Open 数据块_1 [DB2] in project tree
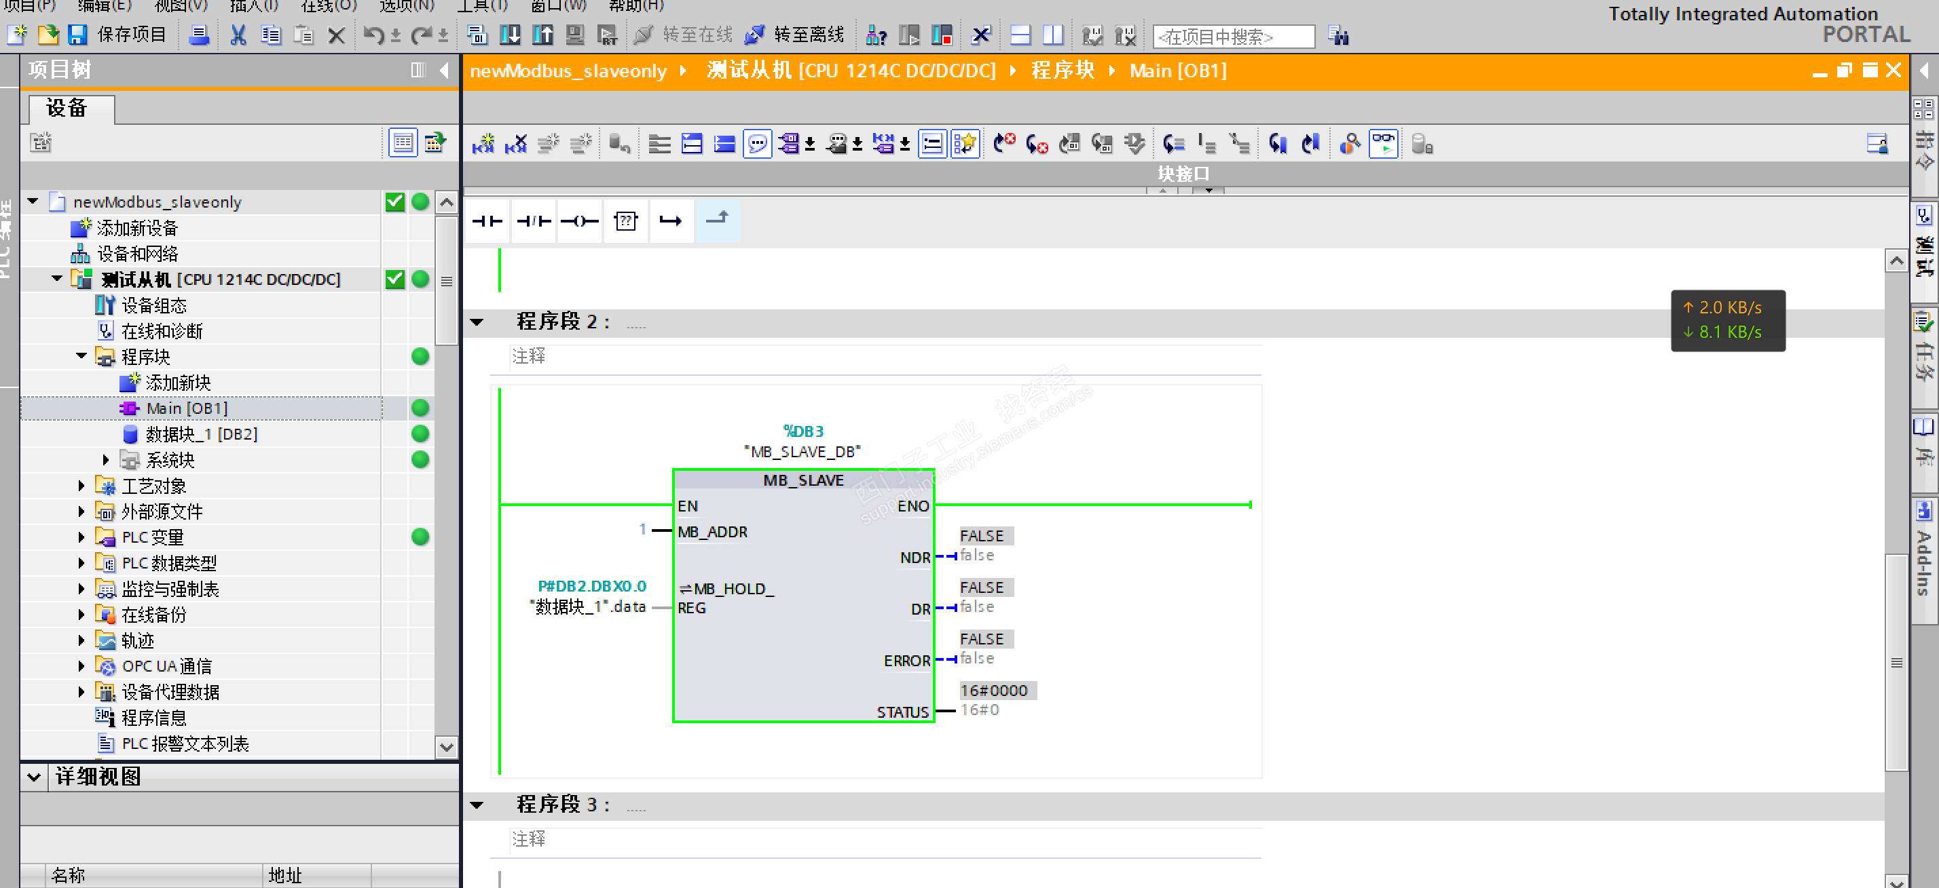Screen dimensions: 1939x888 pyautogui.click(x=200, y=434)
